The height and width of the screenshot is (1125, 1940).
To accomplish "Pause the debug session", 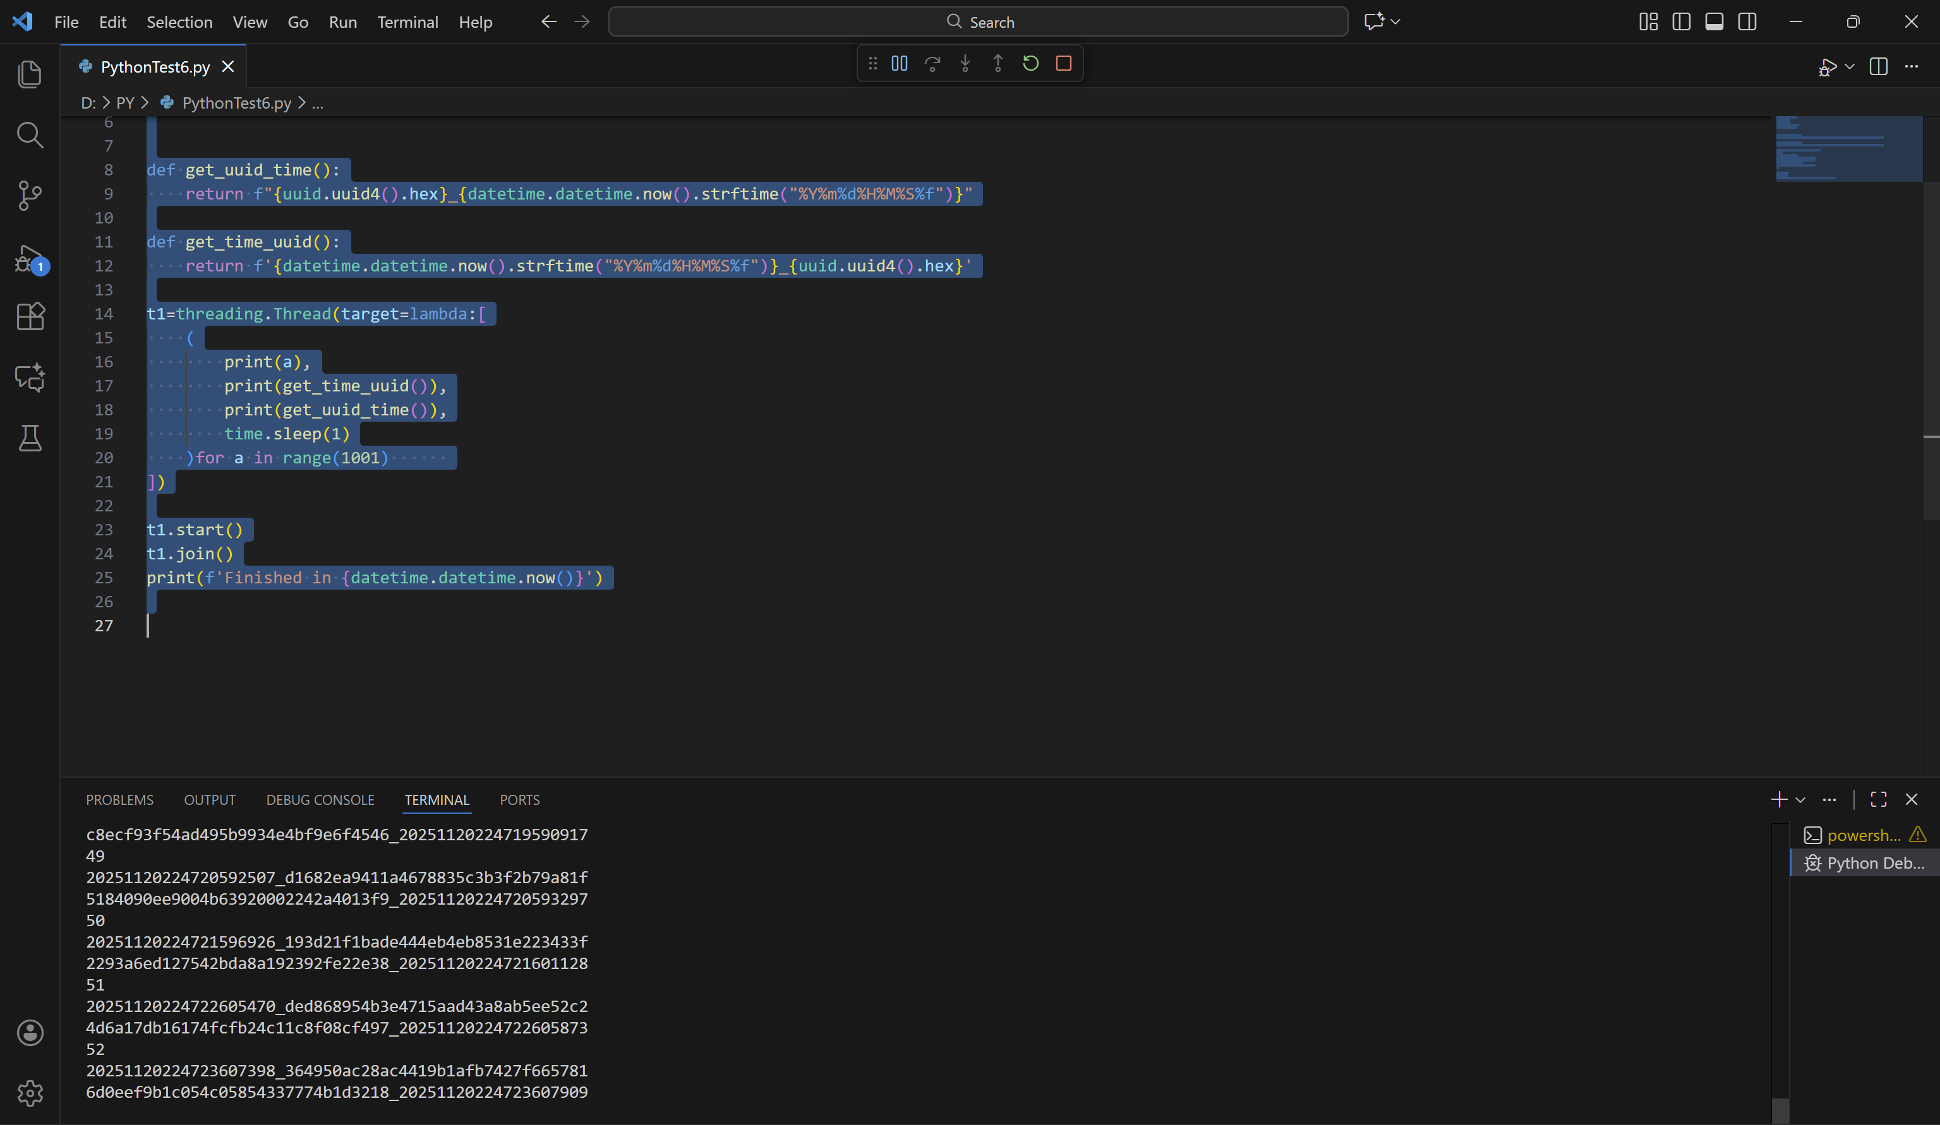I will [899, 64].
